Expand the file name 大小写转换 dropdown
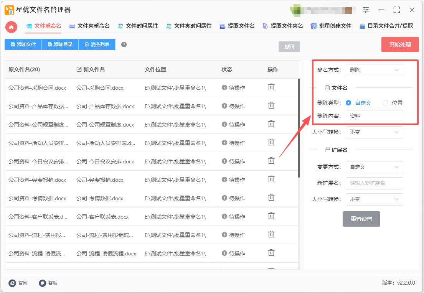Viewport: 424px width, 293px height. point(374,132)
